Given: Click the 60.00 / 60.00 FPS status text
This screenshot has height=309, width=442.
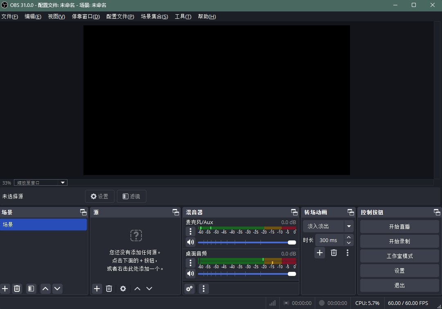Looking at the screenshot, I should point(408,303).
